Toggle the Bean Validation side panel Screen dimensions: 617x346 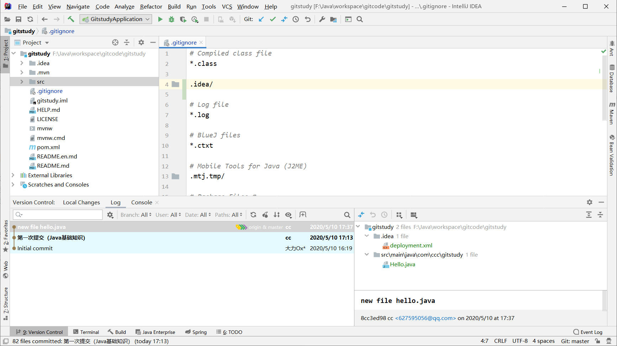612,155
